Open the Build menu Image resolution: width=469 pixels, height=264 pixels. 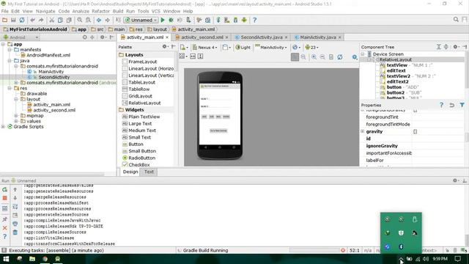[118, 11]
